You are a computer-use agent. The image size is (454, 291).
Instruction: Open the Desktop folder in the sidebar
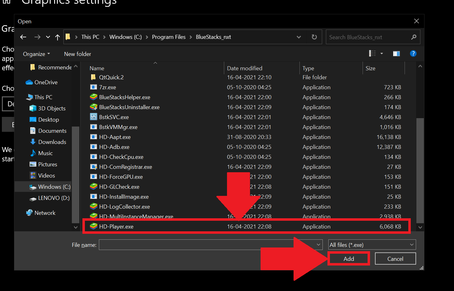tap(44, 120)
